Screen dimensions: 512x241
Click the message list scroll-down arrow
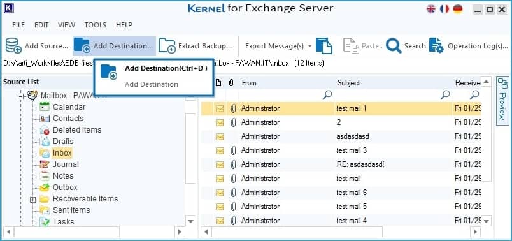click(486, 221)
